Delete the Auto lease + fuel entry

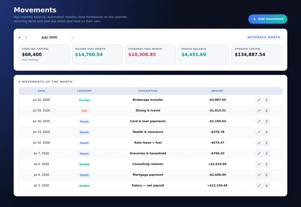pos(266,143)
